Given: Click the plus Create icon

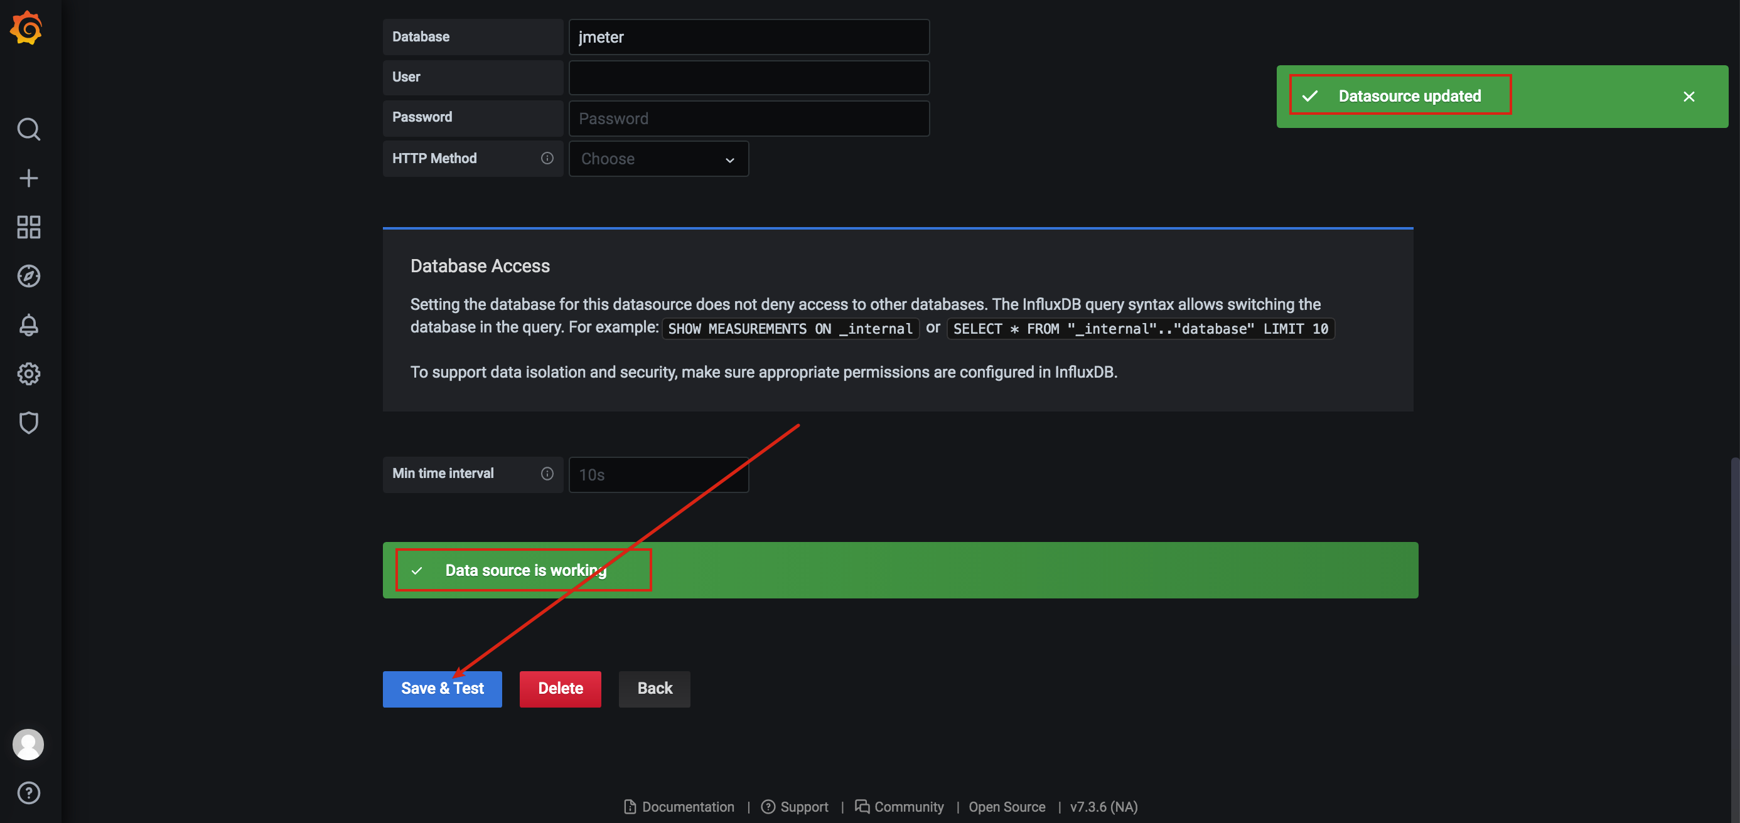Looking at the screenshot, I should (x=28, y=178).
